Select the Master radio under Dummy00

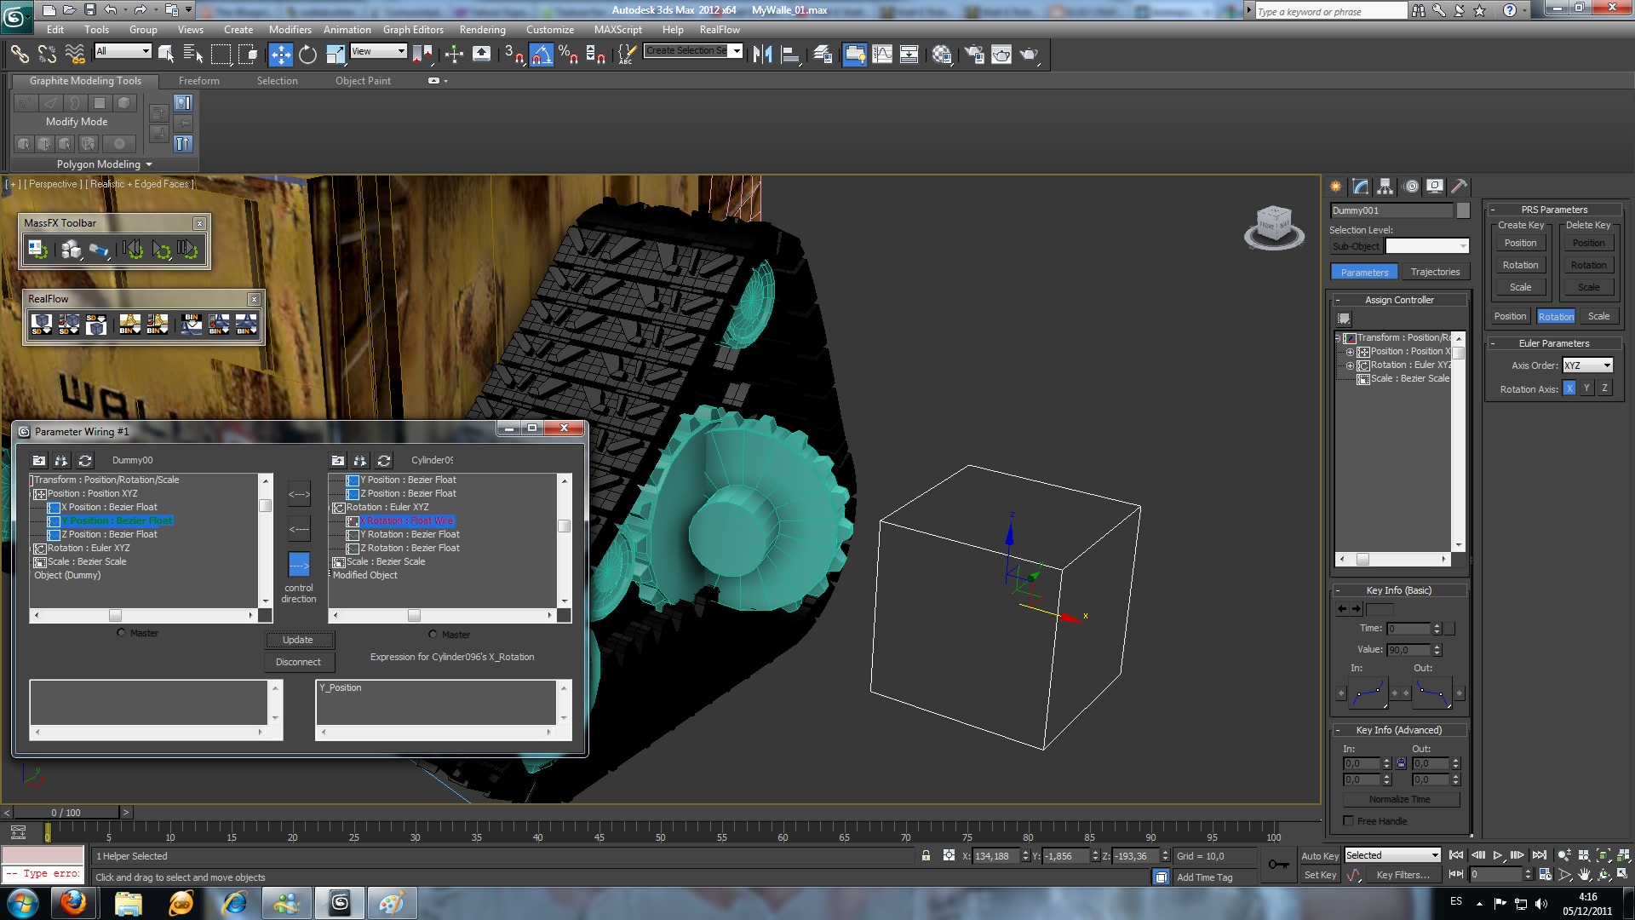(x=121, y=633)
